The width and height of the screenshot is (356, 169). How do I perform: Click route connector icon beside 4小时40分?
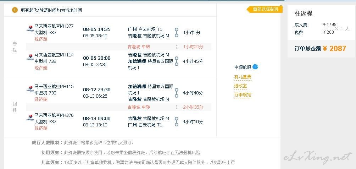tap(177, 93)
